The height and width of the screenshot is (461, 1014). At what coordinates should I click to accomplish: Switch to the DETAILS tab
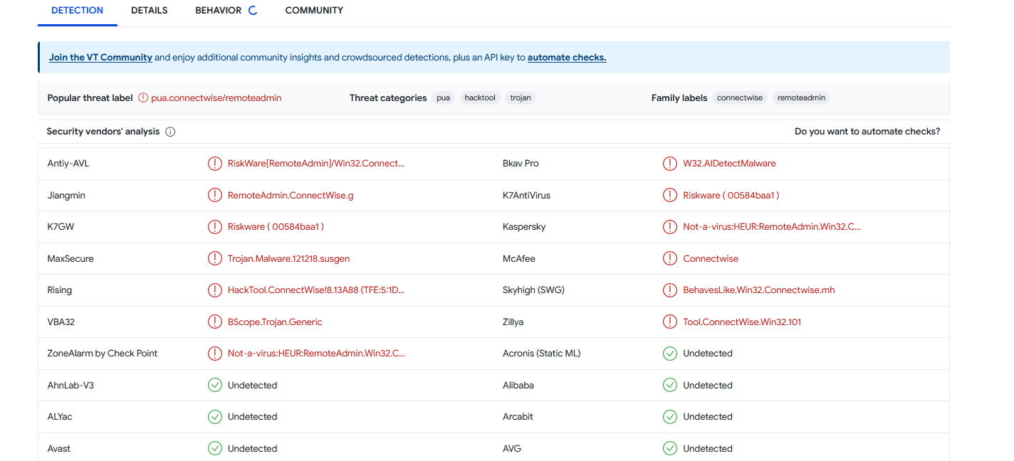pos(150,11)
